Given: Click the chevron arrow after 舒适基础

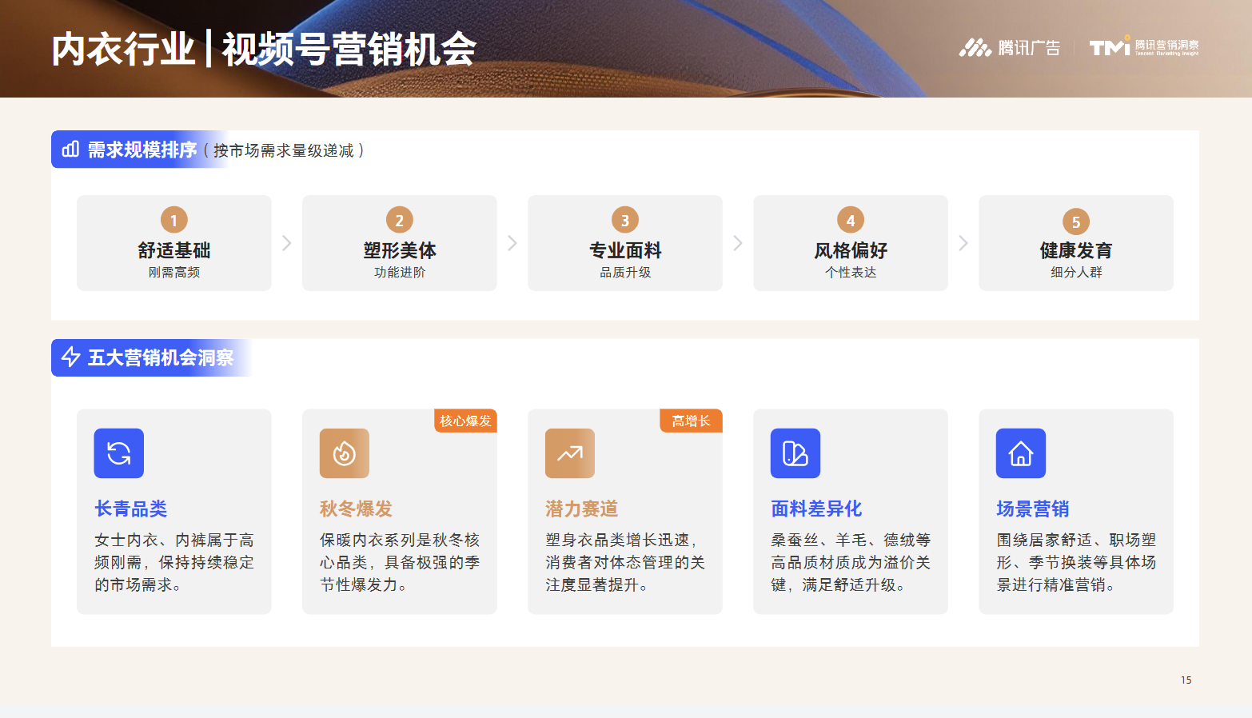Looking at the screenshot, I should pos(287,243).
